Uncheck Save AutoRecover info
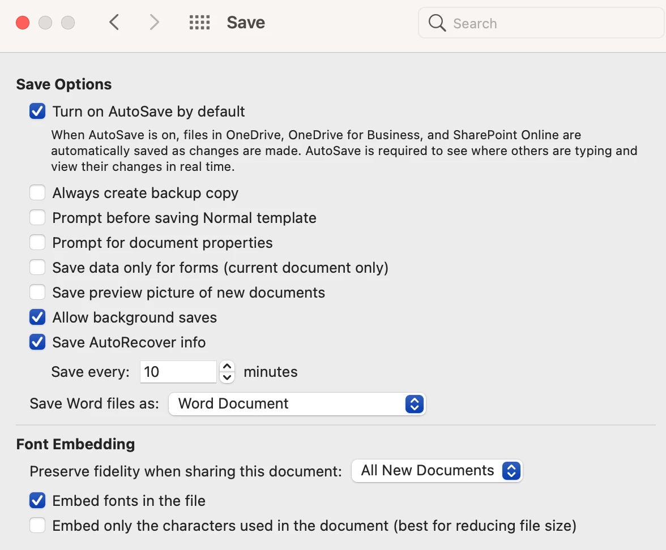Screen dimensions: 666x550 pyautogui.click(x=37, y=342)
